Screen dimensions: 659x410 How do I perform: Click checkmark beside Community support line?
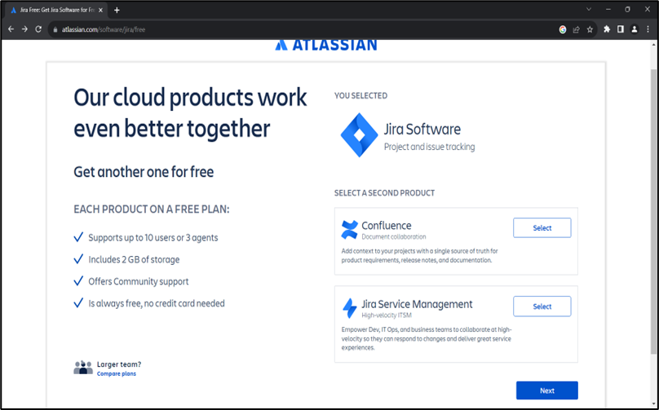[78, 281]
